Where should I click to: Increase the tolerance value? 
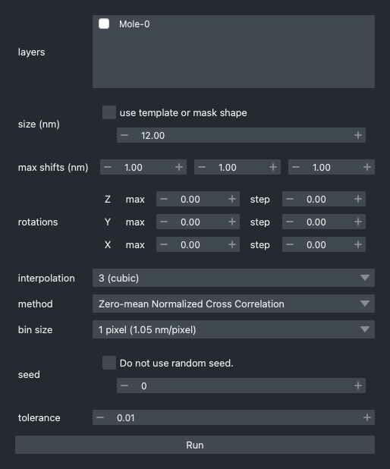pos(367,417)
